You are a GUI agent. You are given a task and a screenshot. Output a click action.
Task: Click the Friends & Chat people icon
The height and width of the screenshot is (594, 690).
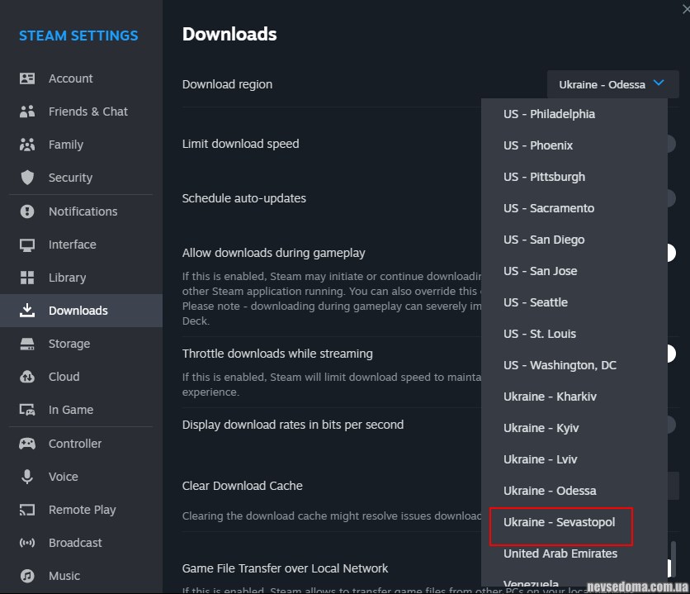click(x=27, y=112)
